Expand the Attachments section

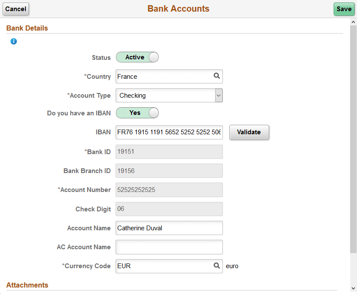27,285
